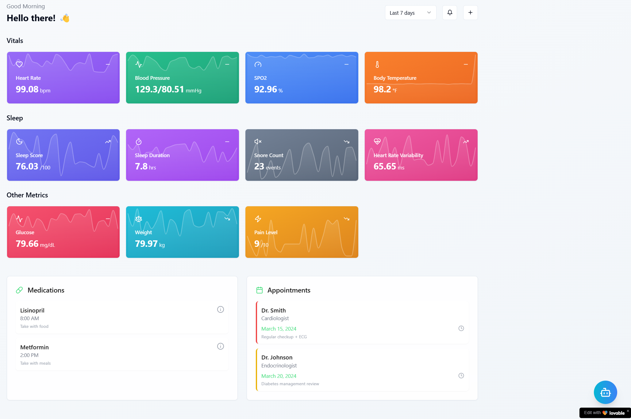Click clock icon on Dr. Johnson appointment
Viewport: 631px width, 419px height.
(x=461, y=376)
